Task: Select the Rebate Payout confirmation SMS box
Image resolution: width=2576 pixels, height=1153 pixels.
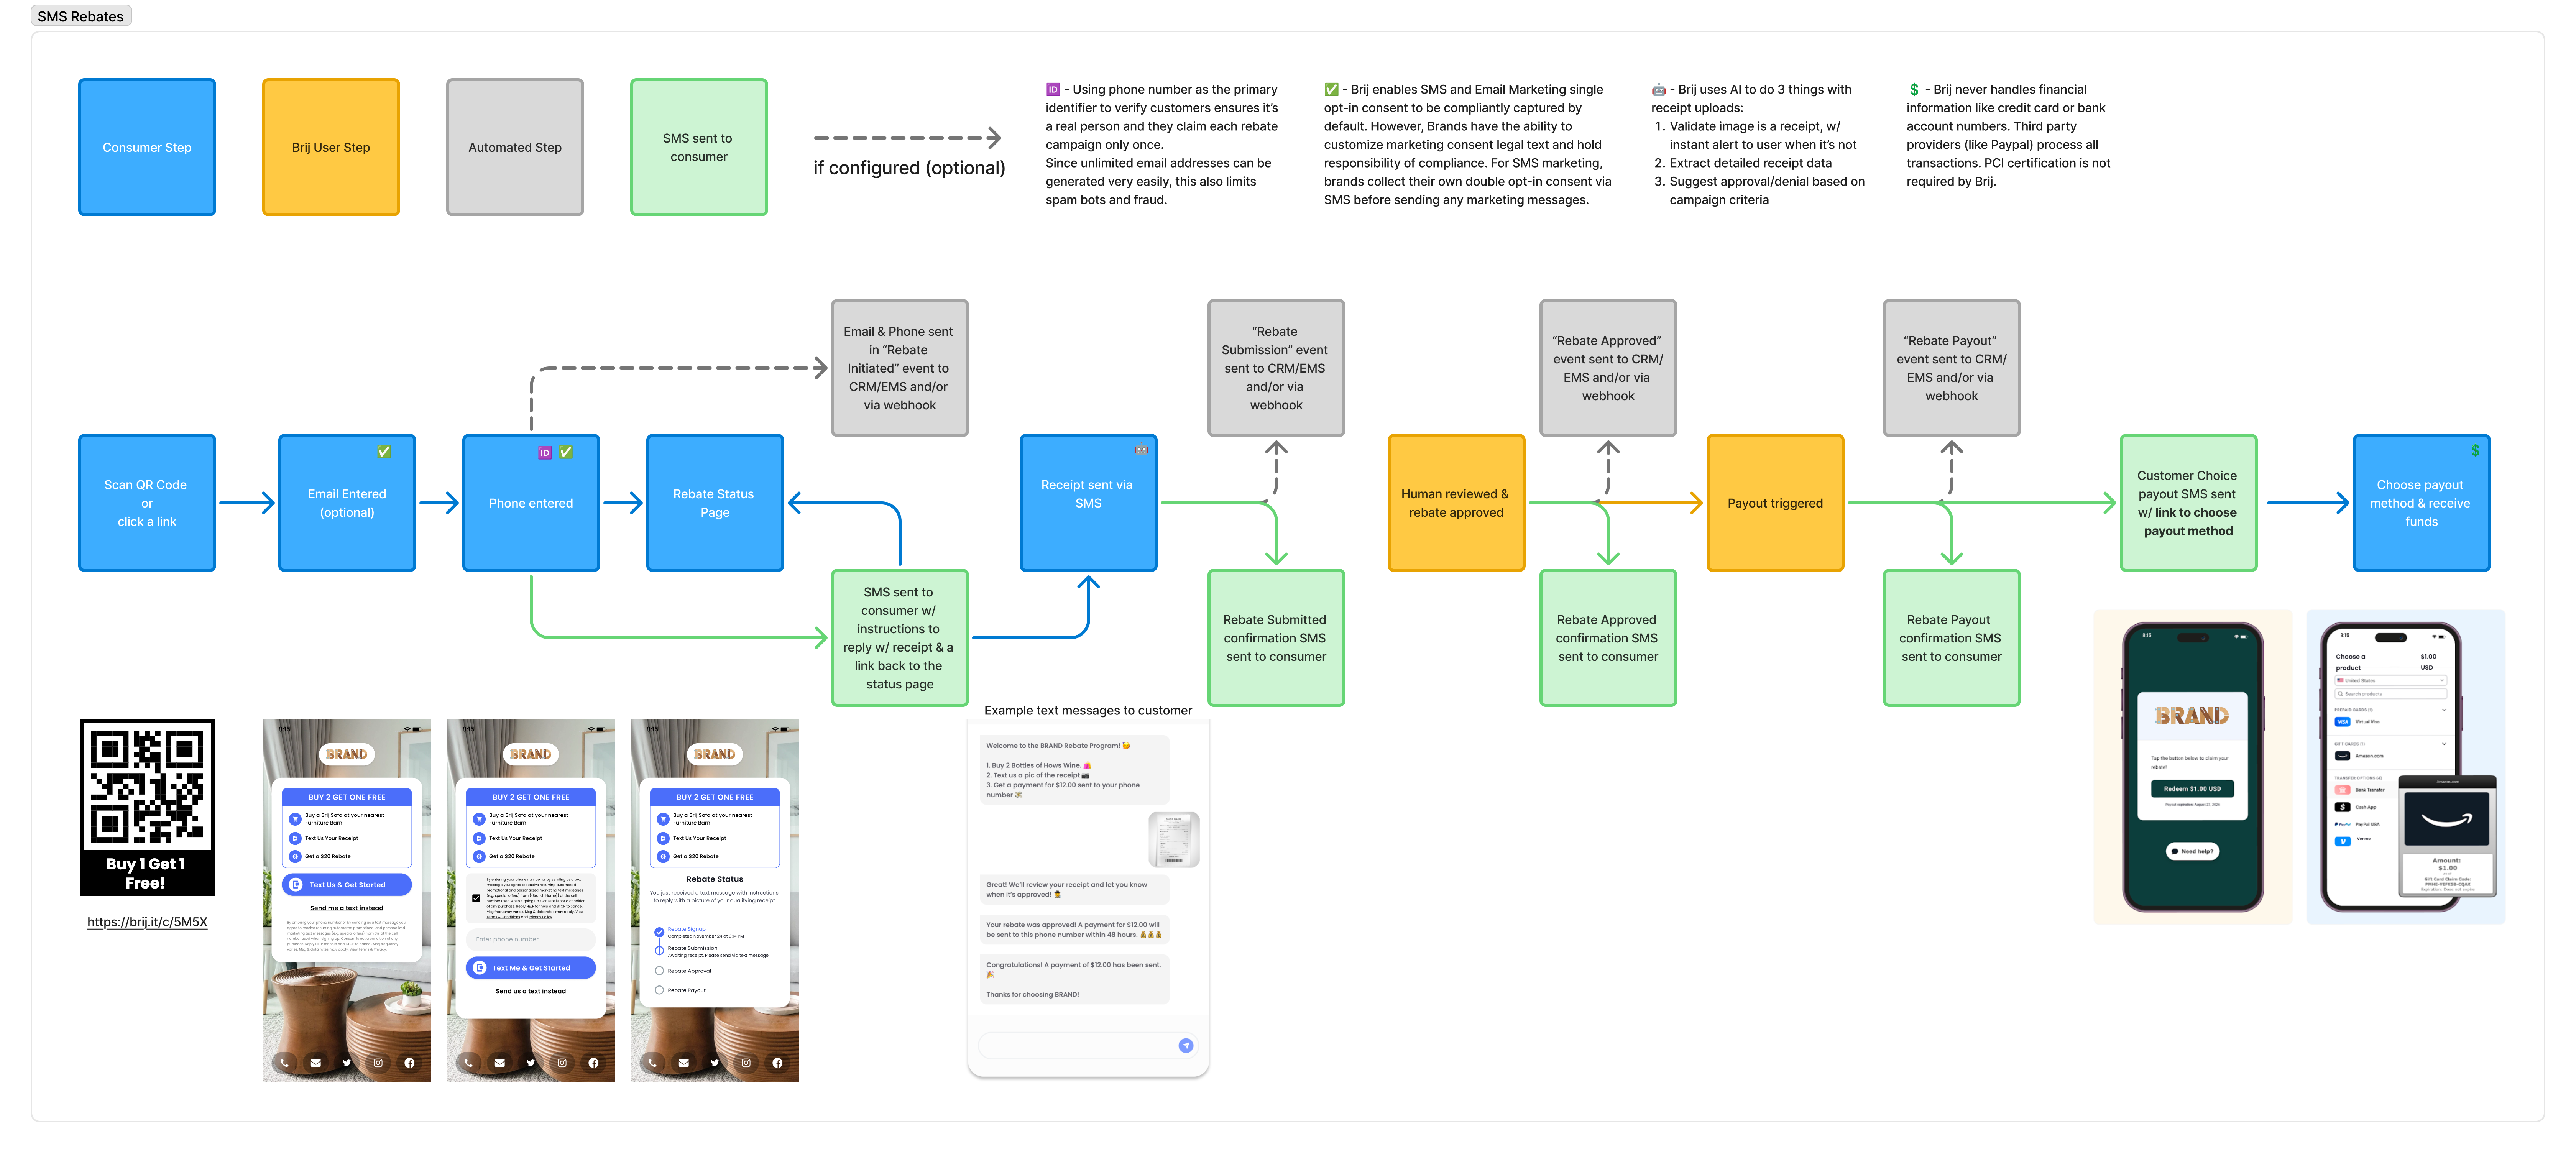Action: coord(1952,638)
